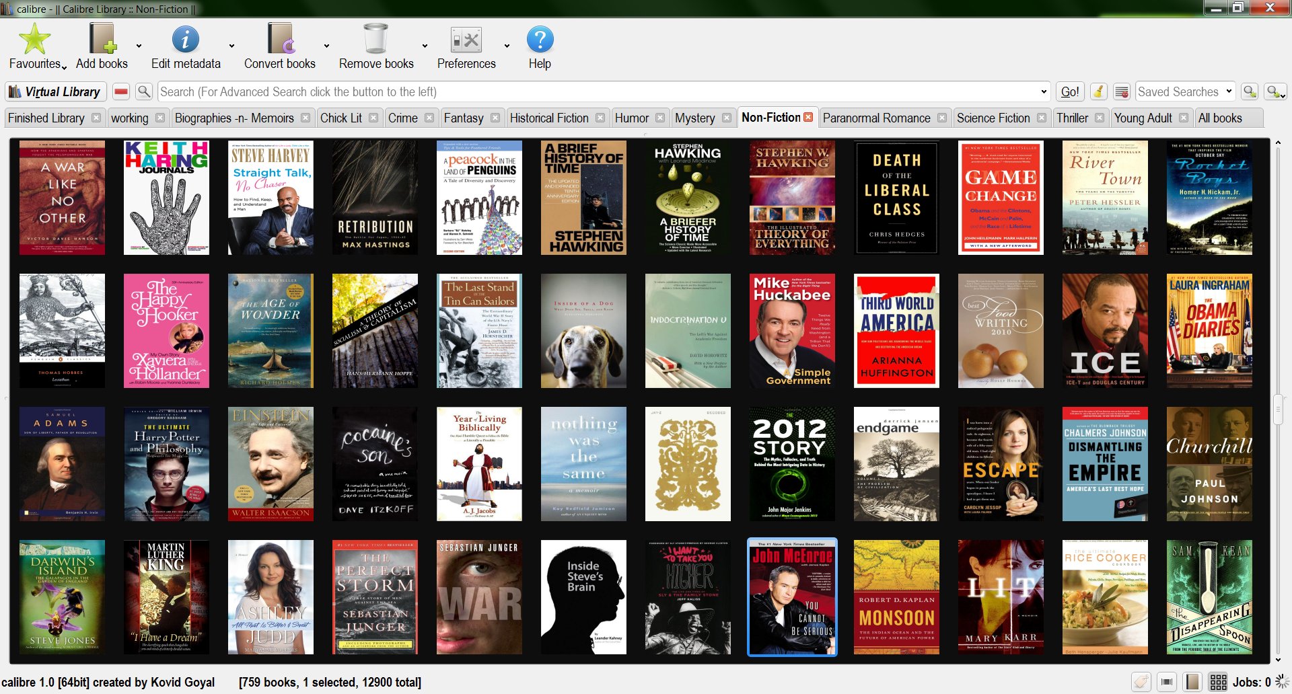Click the Add books toolbar icon
Image resolution: width=1292 pixels, height=694 pixels.
coord(102,40)
